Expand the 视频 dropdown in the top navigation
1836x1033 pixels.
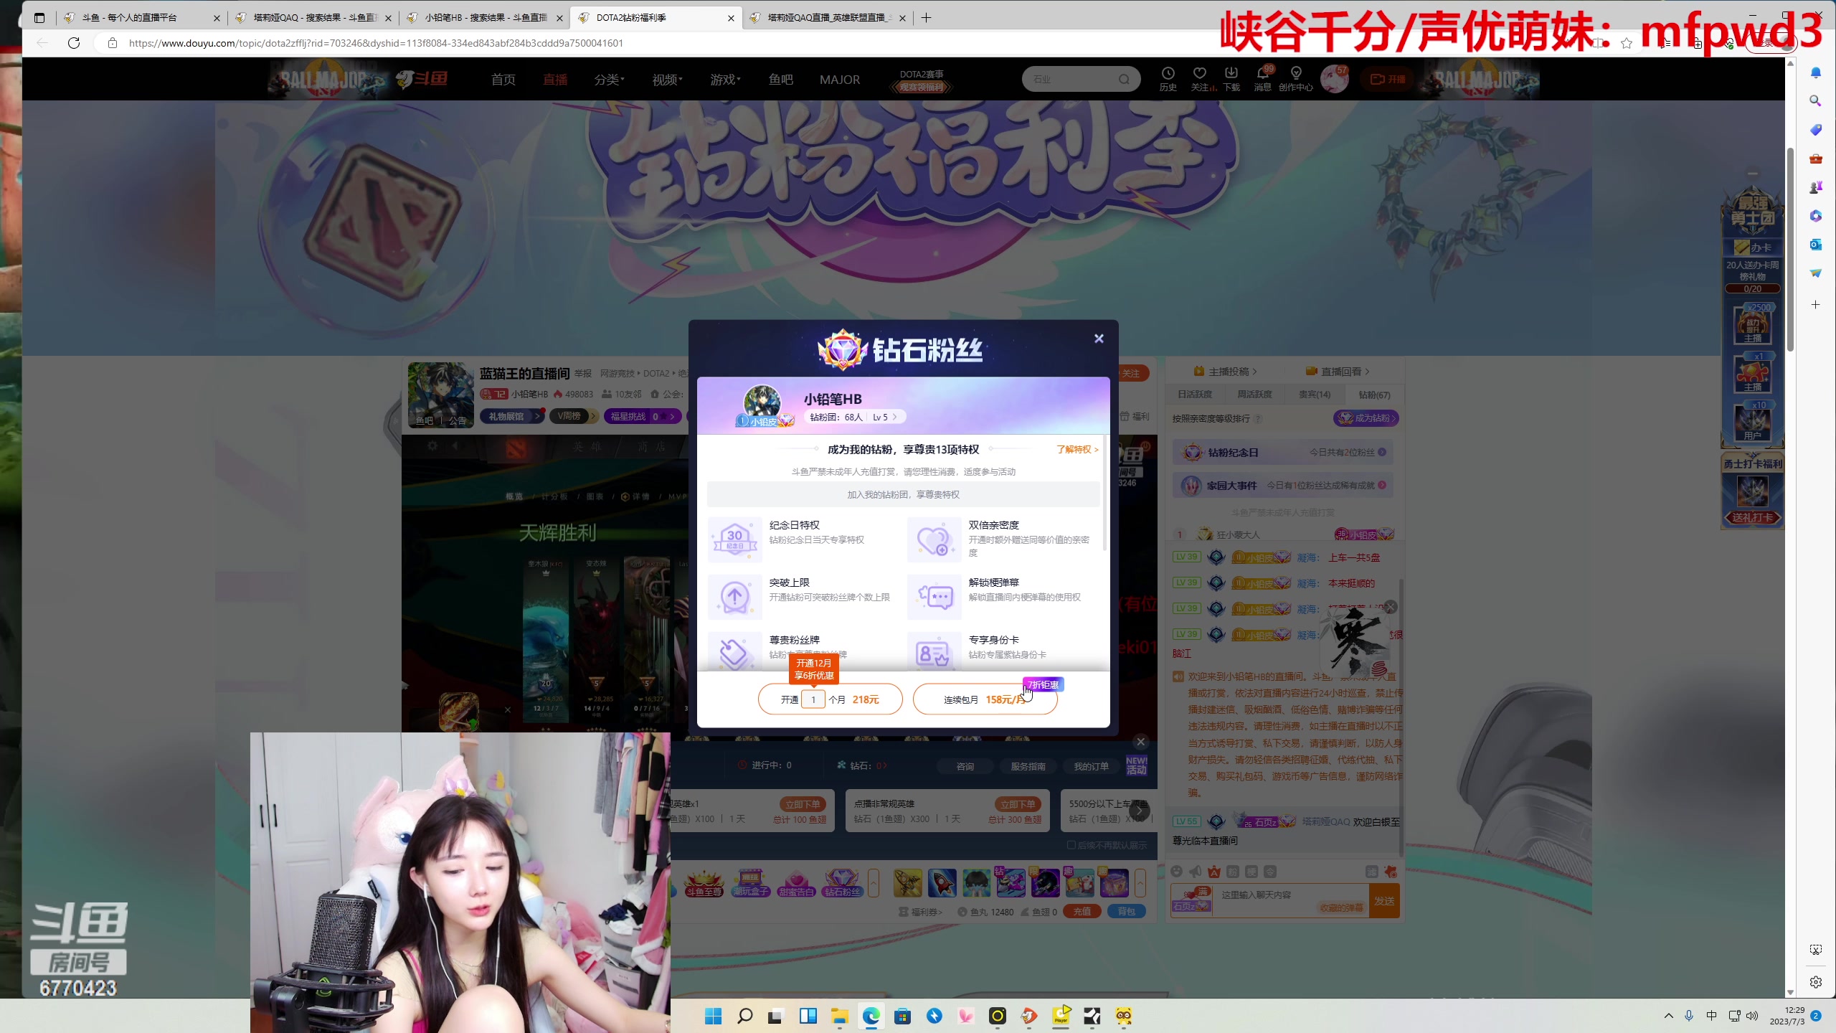point(666,79)
